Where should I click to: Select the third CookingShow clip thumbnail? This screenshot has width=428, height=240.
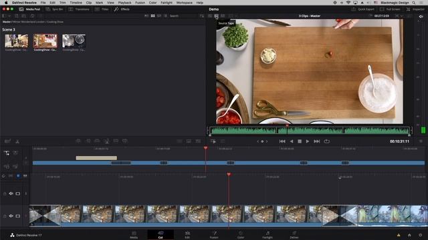pyautogui.click(x=74, y=41)
